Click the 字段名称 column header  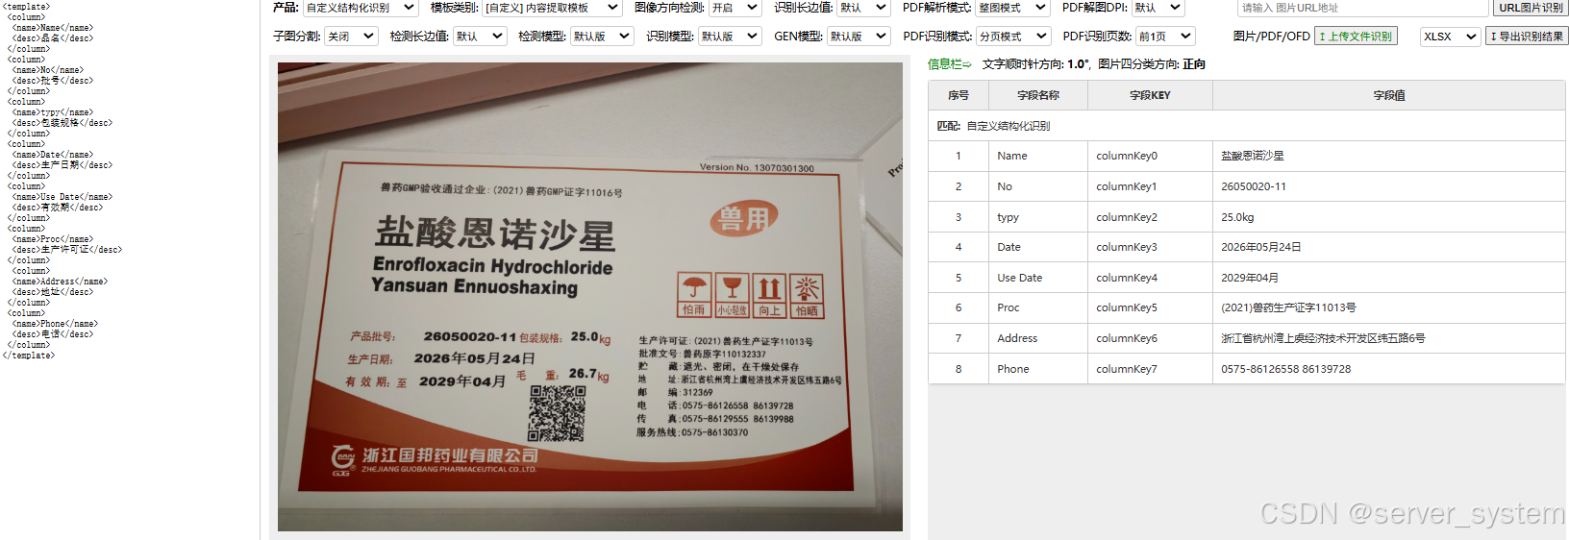pyautogui.click(x=1038, y=96)
